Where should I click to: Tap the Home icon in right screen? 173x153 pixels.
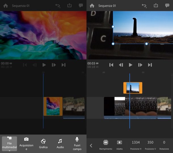92,6
